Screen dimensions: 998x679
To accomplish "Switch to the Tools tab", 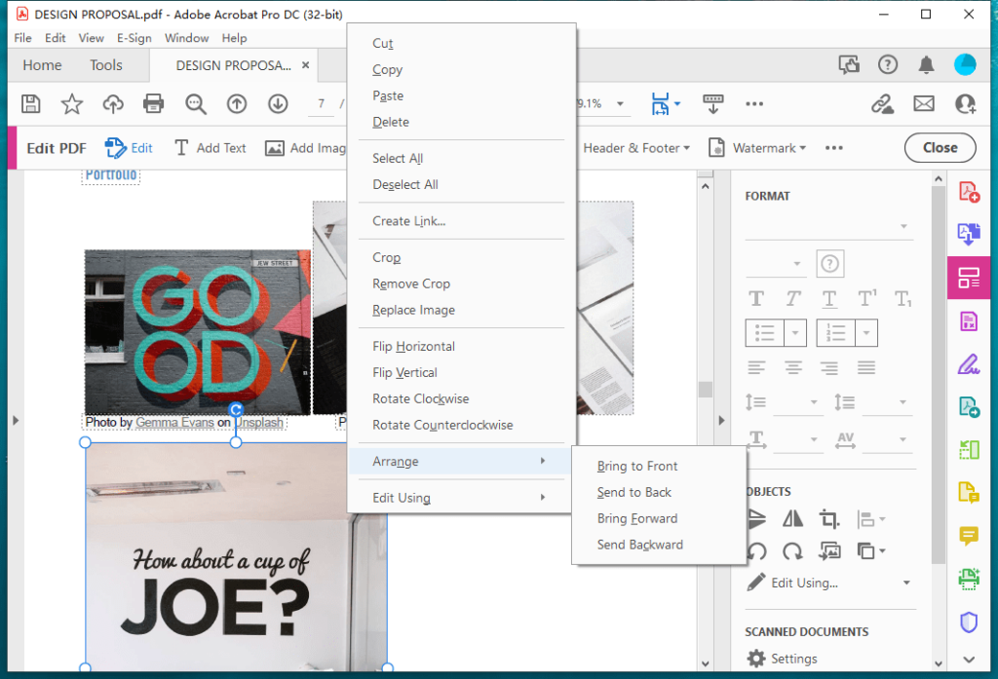I will click(x=105, y=65).
